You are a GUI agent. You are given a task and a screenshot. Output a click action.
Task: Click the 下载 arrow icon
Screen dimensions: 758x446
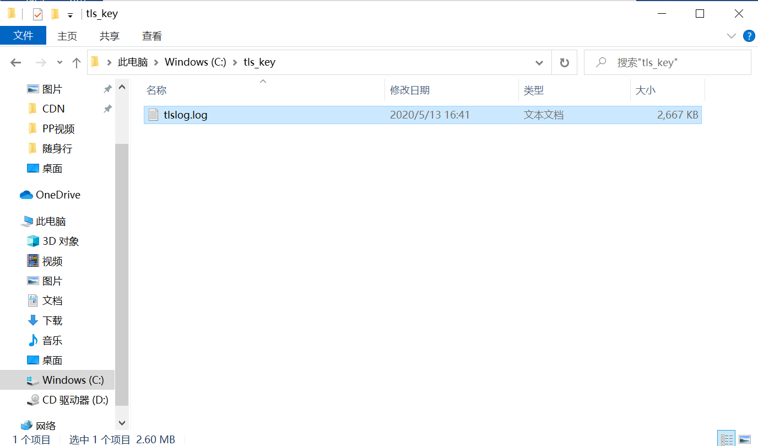tap(33, 320)
